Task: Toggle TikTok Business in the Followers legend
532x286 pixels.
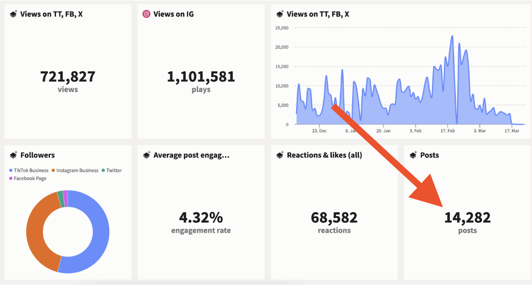Action: (x=29, y=170)
